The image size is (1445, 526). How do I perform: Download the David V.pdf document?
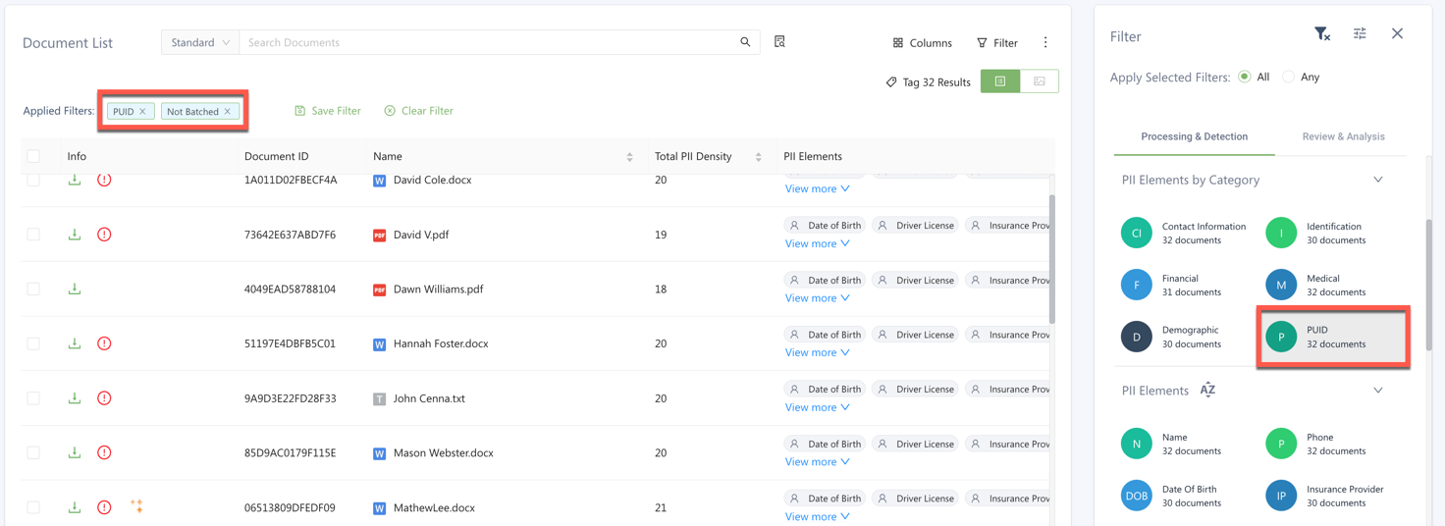coord(75,235)
